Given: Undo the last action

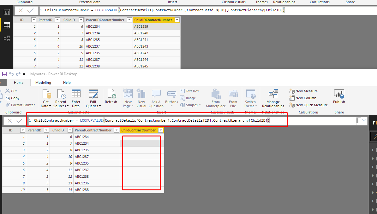Looking at the screenshot, I should 11,74.
